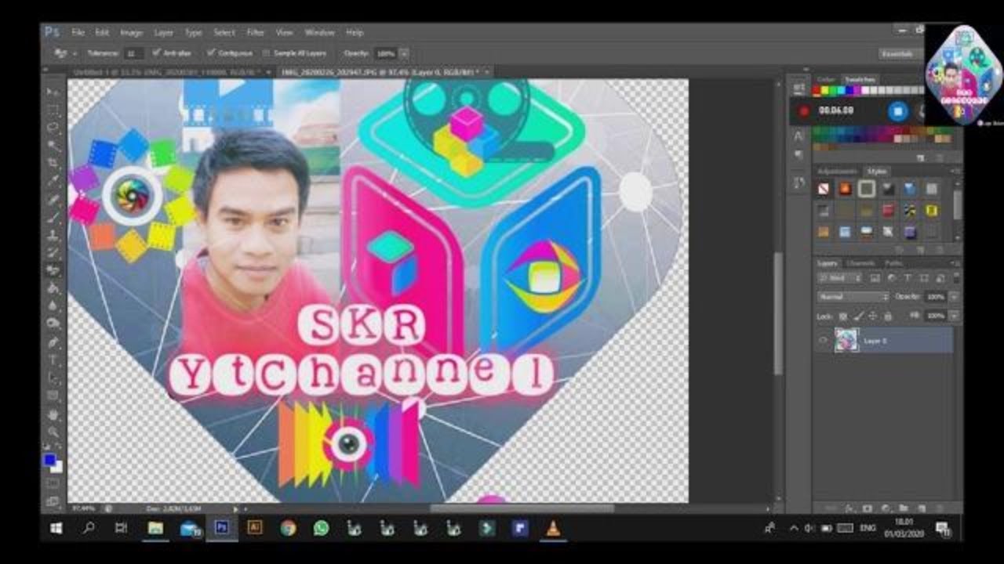The height and width of the screenshot is (564, 1004).
Task: Open the Normal blend mode dropdown
Action: [x=853, y=297]
